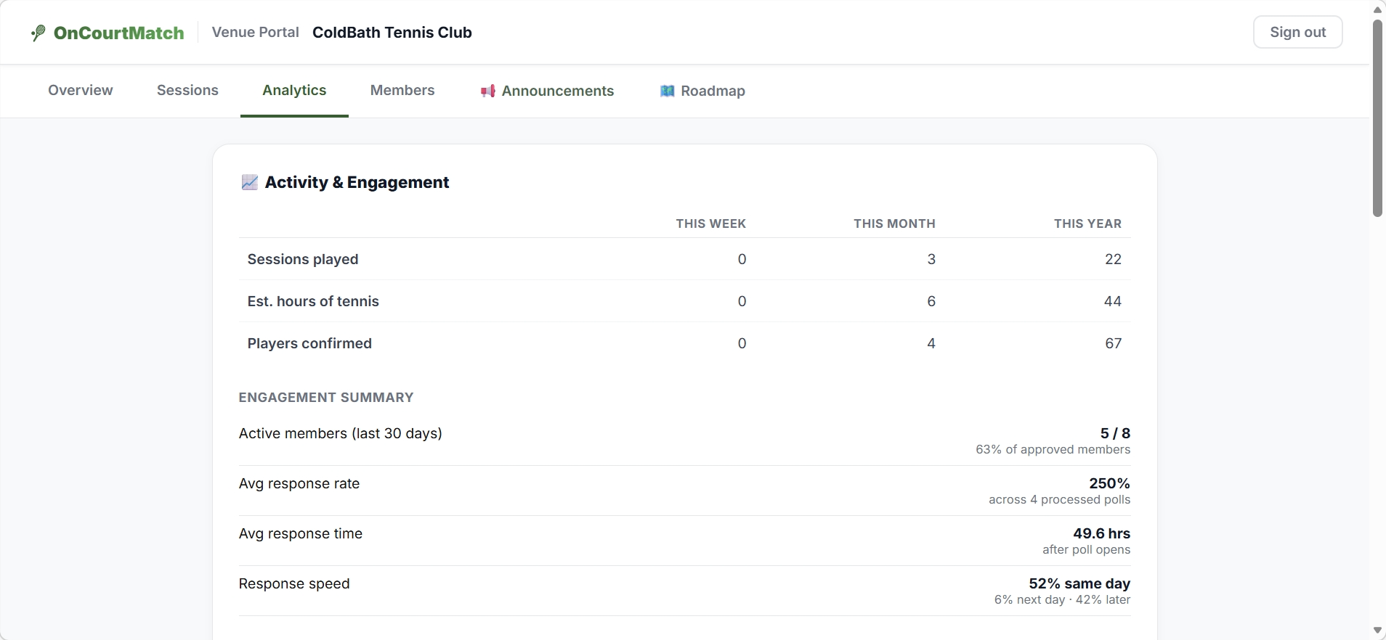Click Est. hours this month value 6

[931, 301]
